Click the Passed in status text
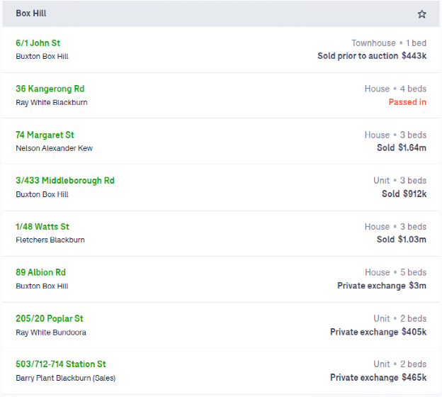The image size is (442, 397). (x=407, y=102)
